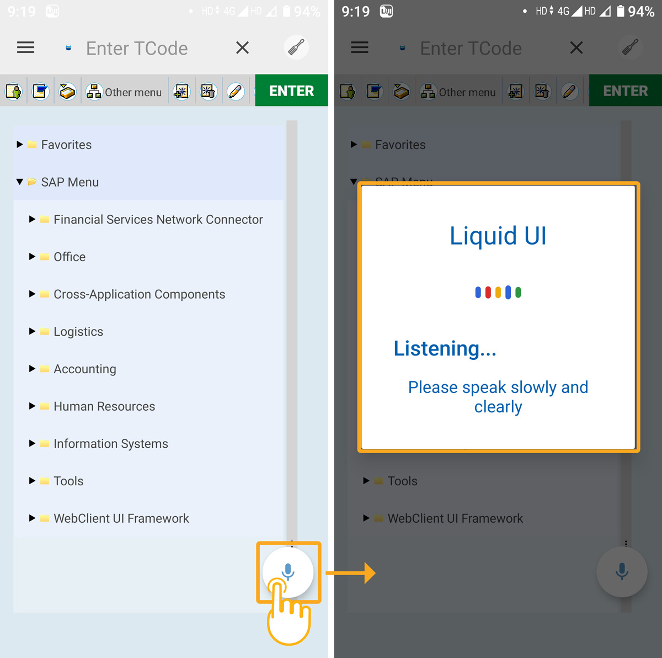662x658 pixels.
Task: Open SAP Business Workplace icon on left screen
Action: (67, 91)
